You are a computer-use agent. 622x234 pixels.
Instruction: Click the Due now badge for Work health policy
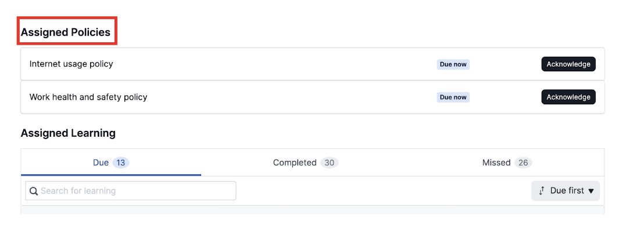tap(453, 97)
